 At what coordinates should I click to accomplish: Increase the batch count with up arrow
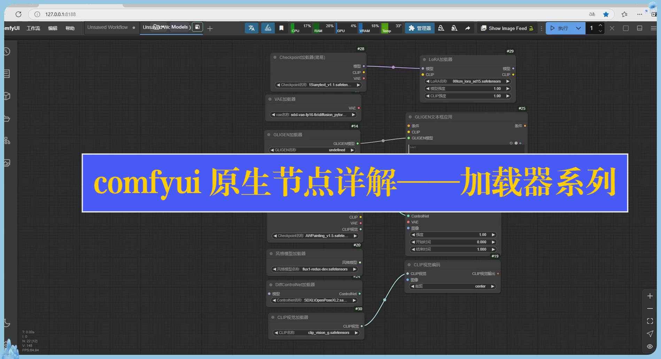tap(600, 25)
